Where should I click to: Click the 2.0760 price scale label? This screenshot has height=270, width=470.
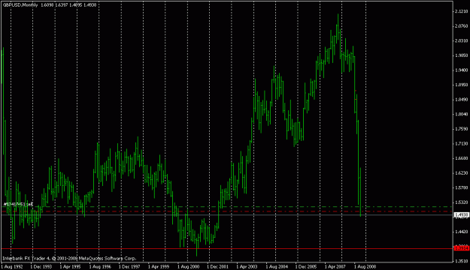461,26
